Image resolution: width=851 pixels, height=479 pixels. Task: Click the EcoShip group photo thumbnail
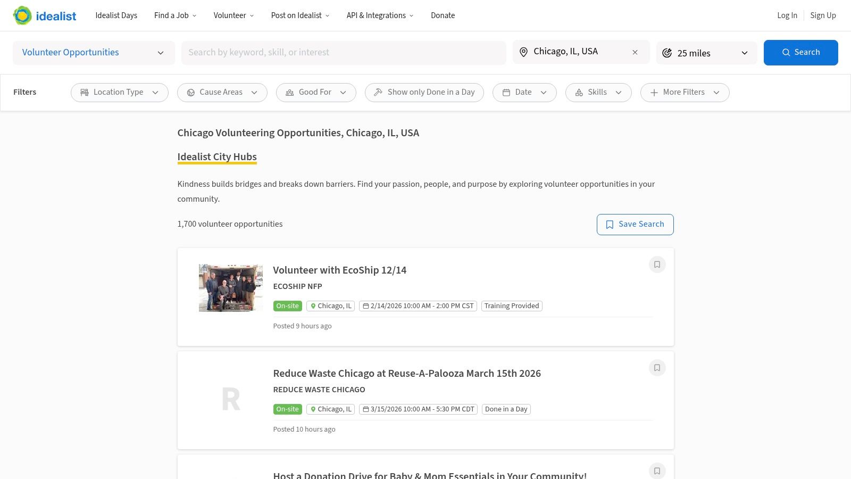tap(231, 288)
